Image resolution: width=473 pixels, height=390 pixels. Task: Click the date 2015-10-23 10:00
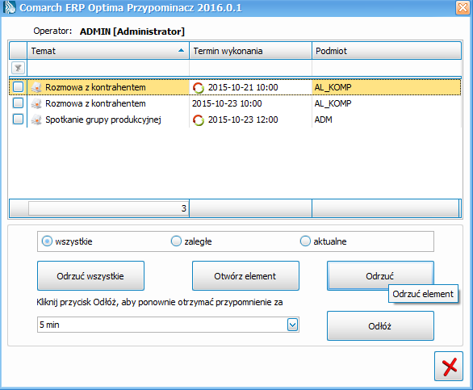[x=227, y=103]
